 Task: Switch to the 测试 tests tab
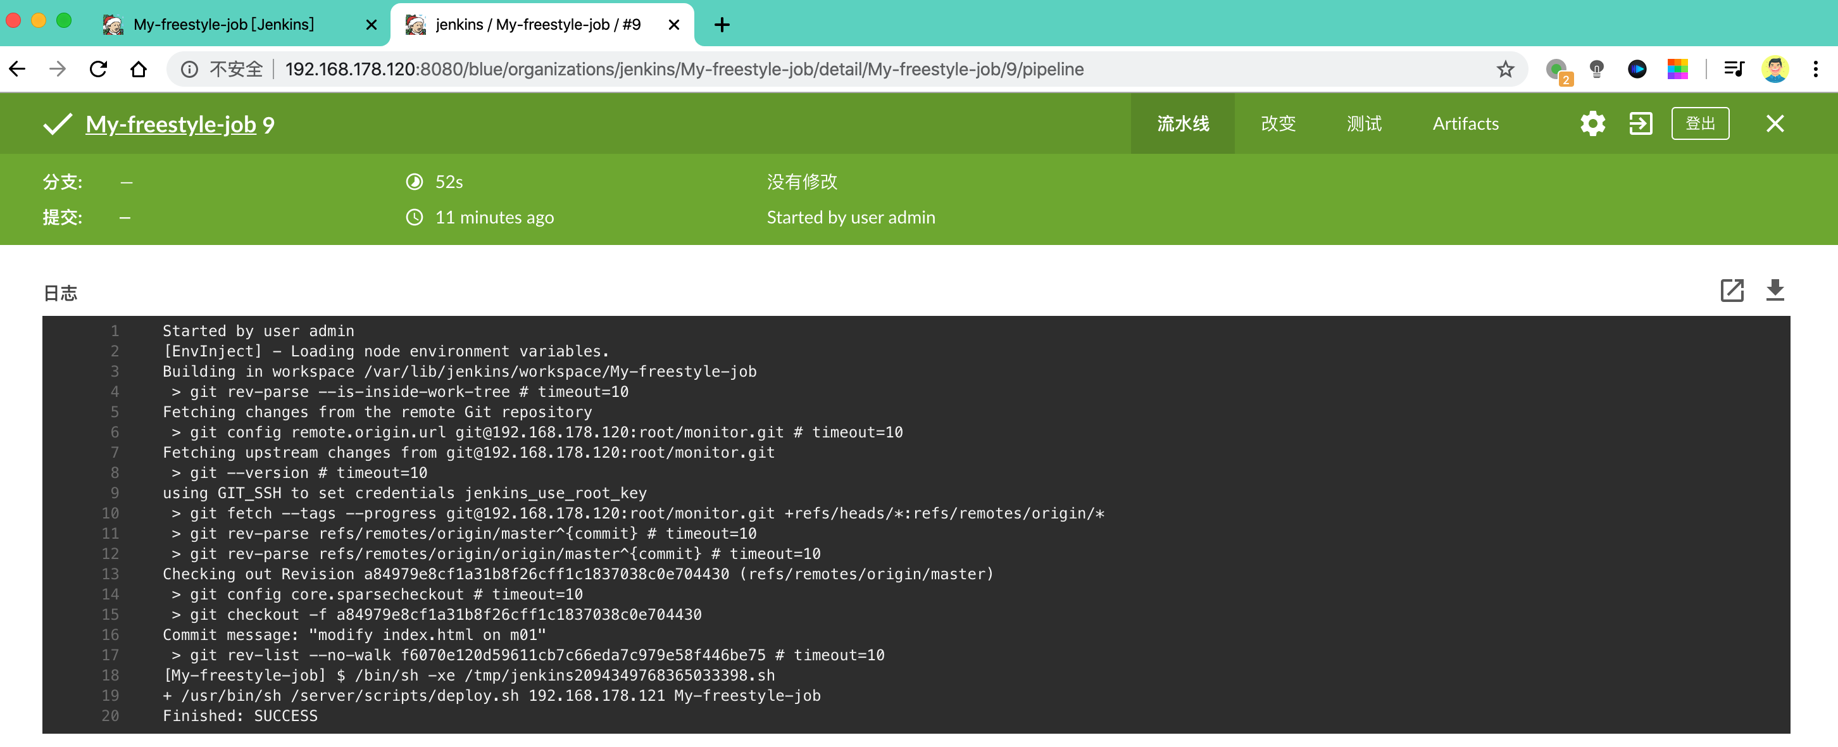[x=1363, y=123]
